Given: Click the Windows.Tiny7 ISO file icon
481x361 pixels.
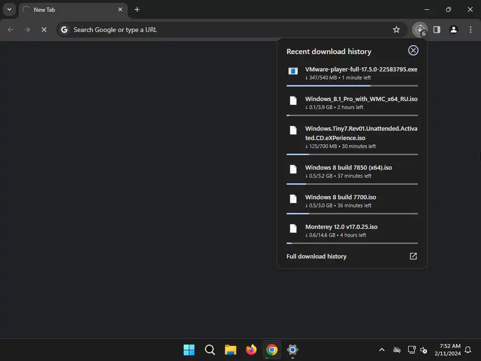Looking at the screenshot, I should tap(293, 130).
